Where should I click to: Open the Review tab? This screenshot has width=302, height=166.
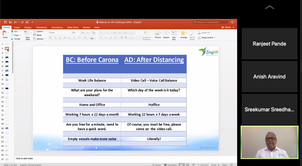[86, 28]
